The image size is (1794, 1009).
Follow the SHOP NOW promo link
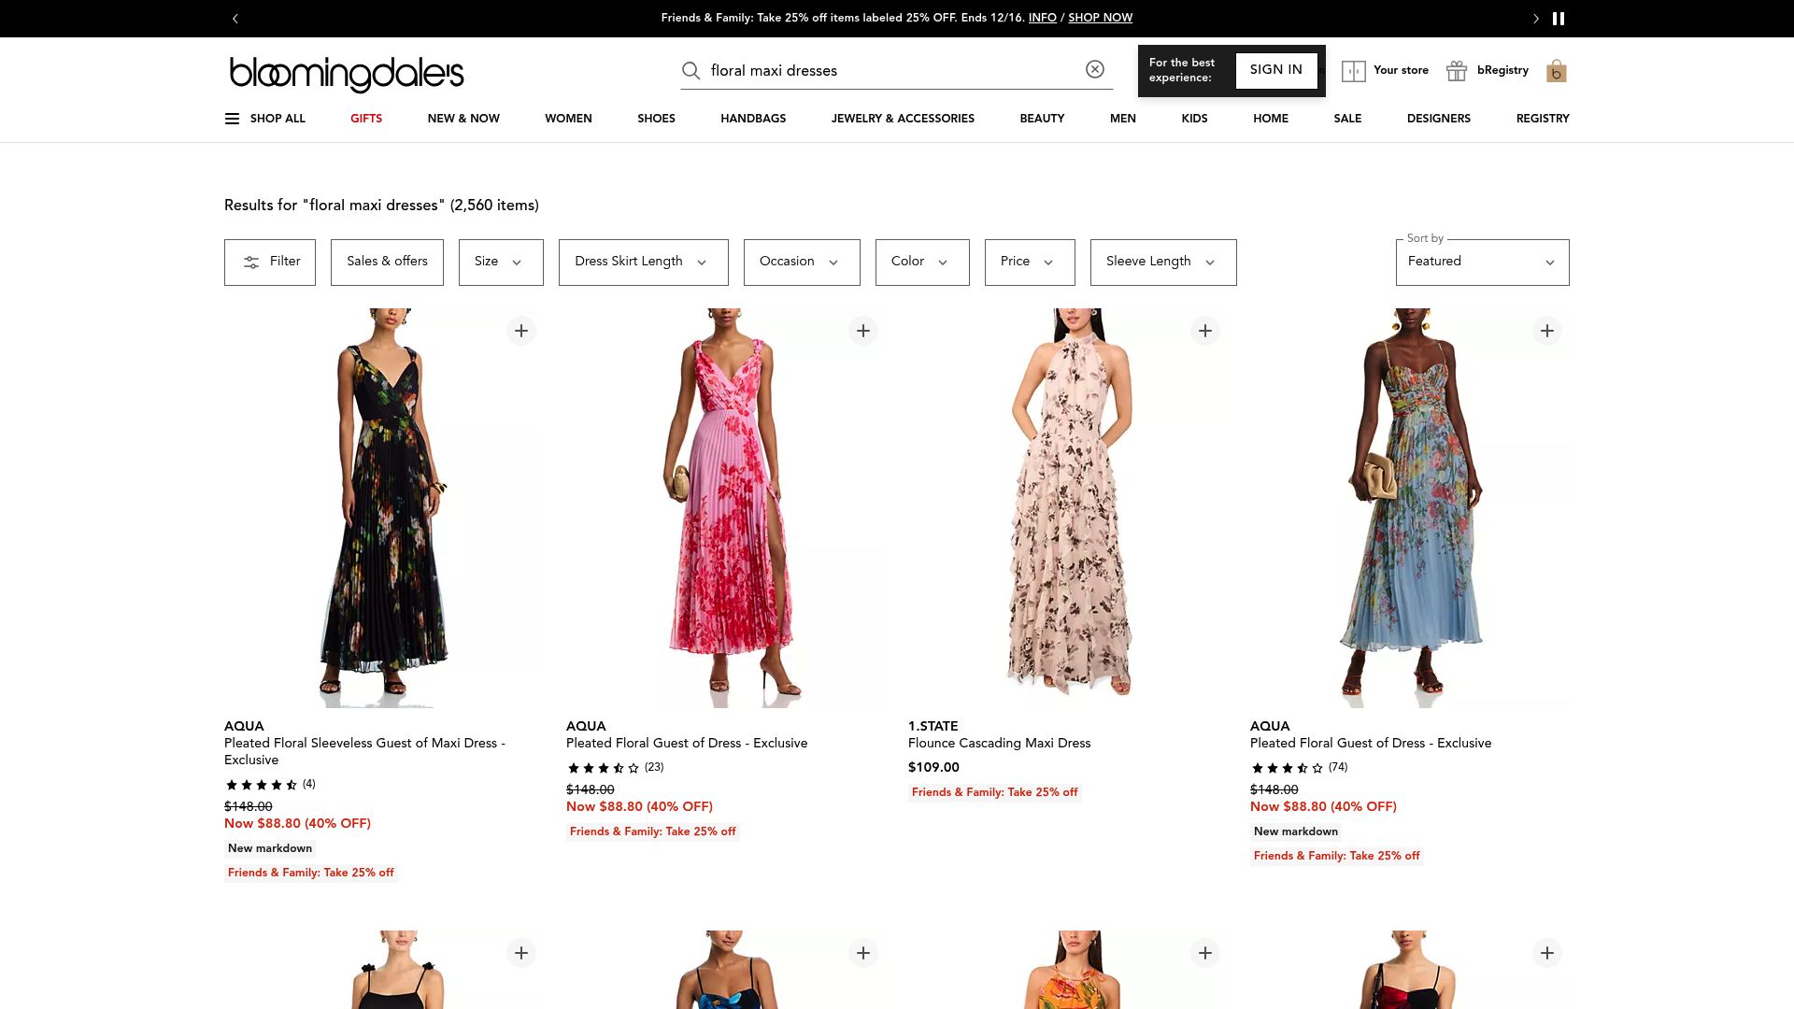pyautogui.click(x=1100, y=18)
